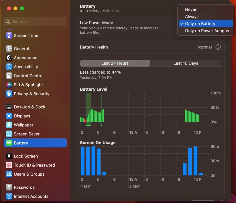The width and height of the screenshot is (236, 203).
Task: Open Displays settings
Action: [x=35, y=116]
